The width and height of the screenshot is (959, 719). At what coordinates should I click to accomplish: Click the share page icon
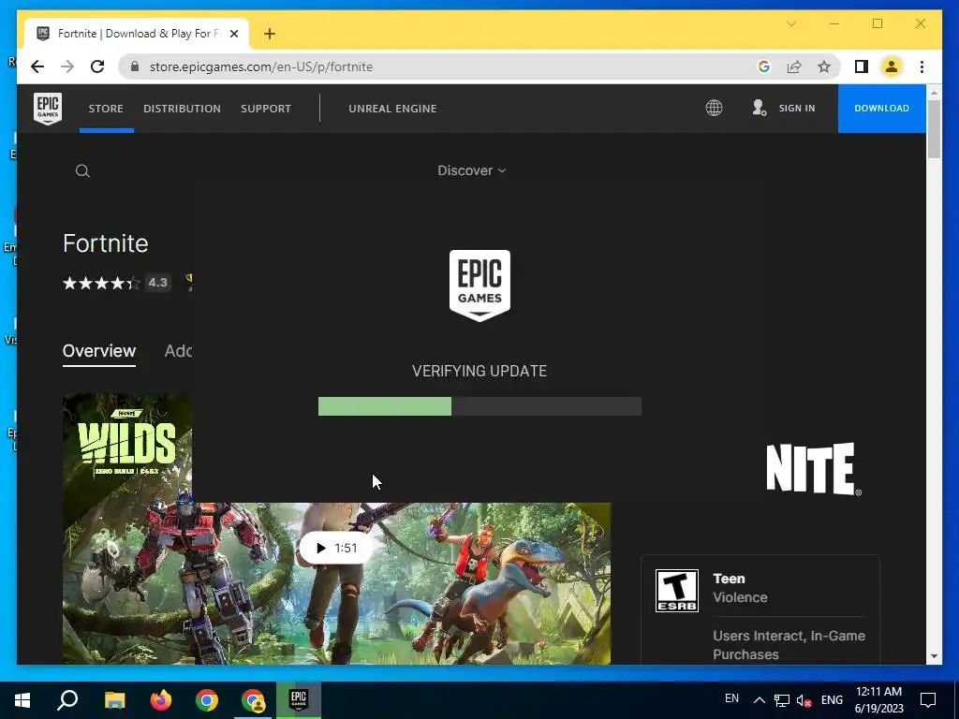pyautogui.click(x=794, y=66)
